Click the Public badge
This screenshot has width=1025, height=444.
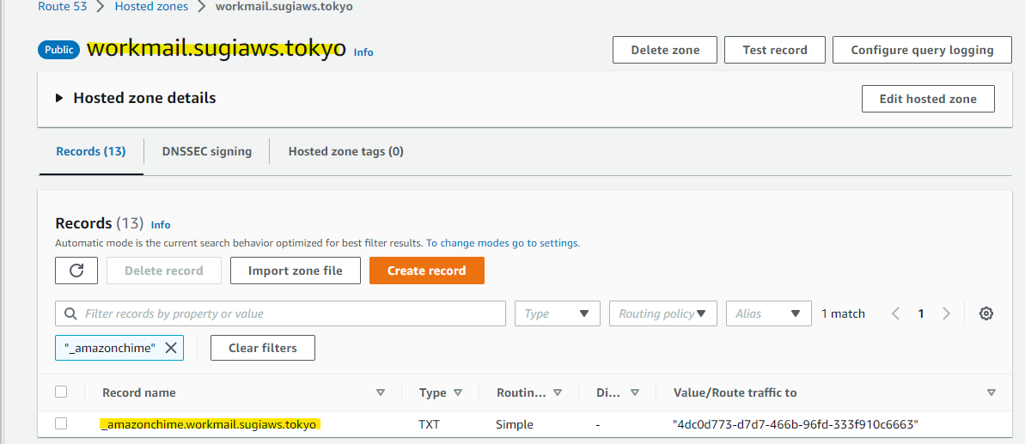(x=58, y=50)
